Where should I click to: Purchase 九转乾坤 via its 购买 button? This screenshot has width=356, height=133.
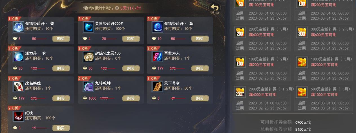coord(131,98)
